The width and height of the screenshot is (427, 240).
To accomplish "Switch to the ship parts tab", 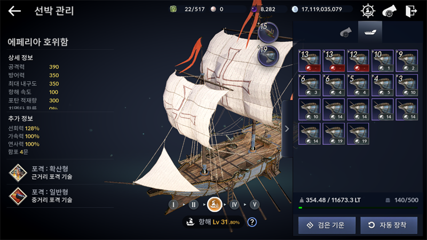I will pyautogui.click(x=370, y=32).
